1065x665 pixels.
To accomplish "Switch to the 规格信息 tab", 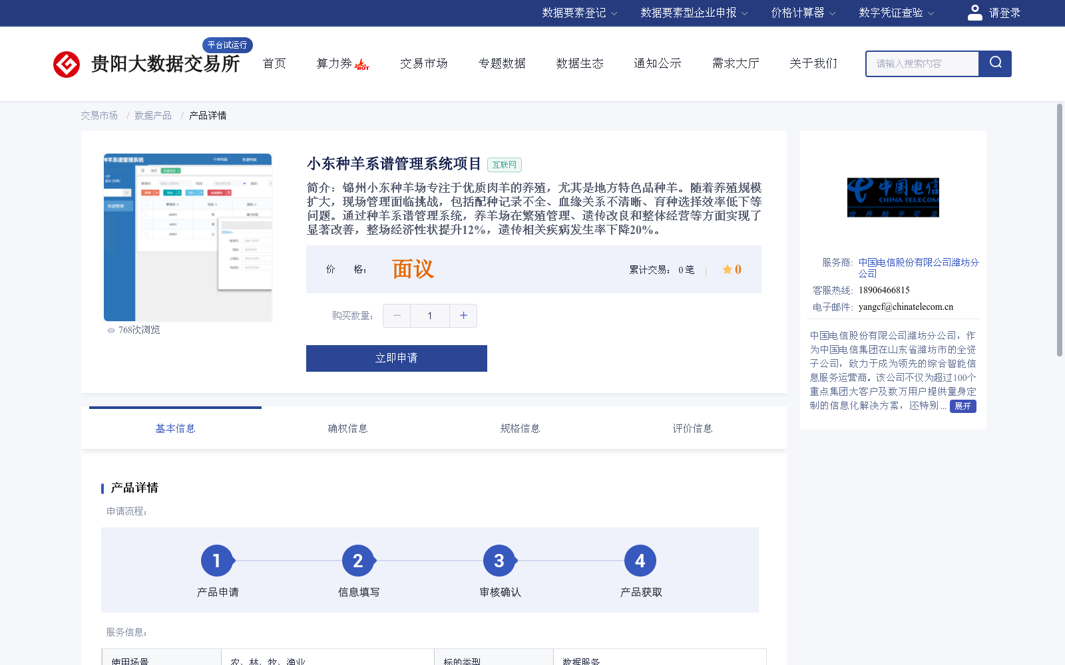I will pyautogui.click(x=520, y=428).
